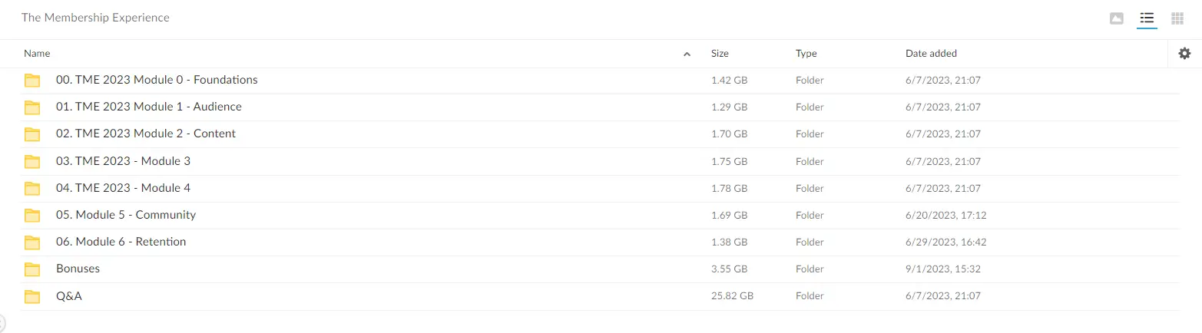Click the sort arrow on Name column
Screen dimensions: 1202x333
click(x=687, y=54)
